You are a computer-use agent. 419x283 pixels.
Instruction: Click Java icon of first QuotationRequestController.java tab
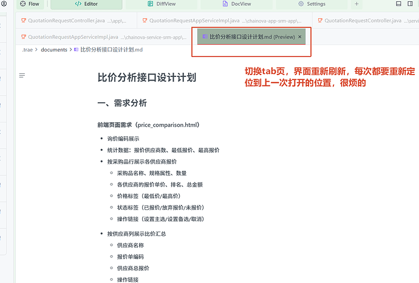[24, 21]
